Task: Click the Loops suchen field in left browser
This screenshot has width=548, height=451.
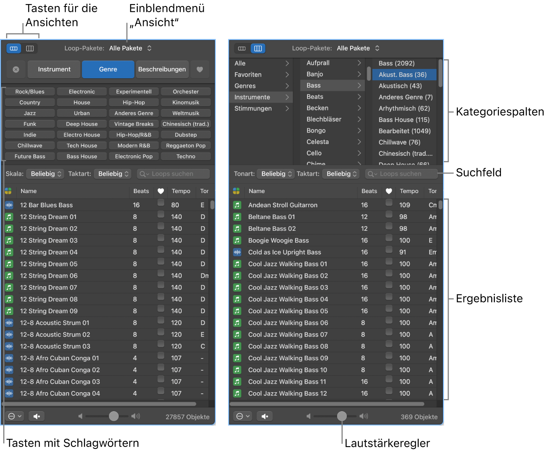Action: tap(173, 174)
